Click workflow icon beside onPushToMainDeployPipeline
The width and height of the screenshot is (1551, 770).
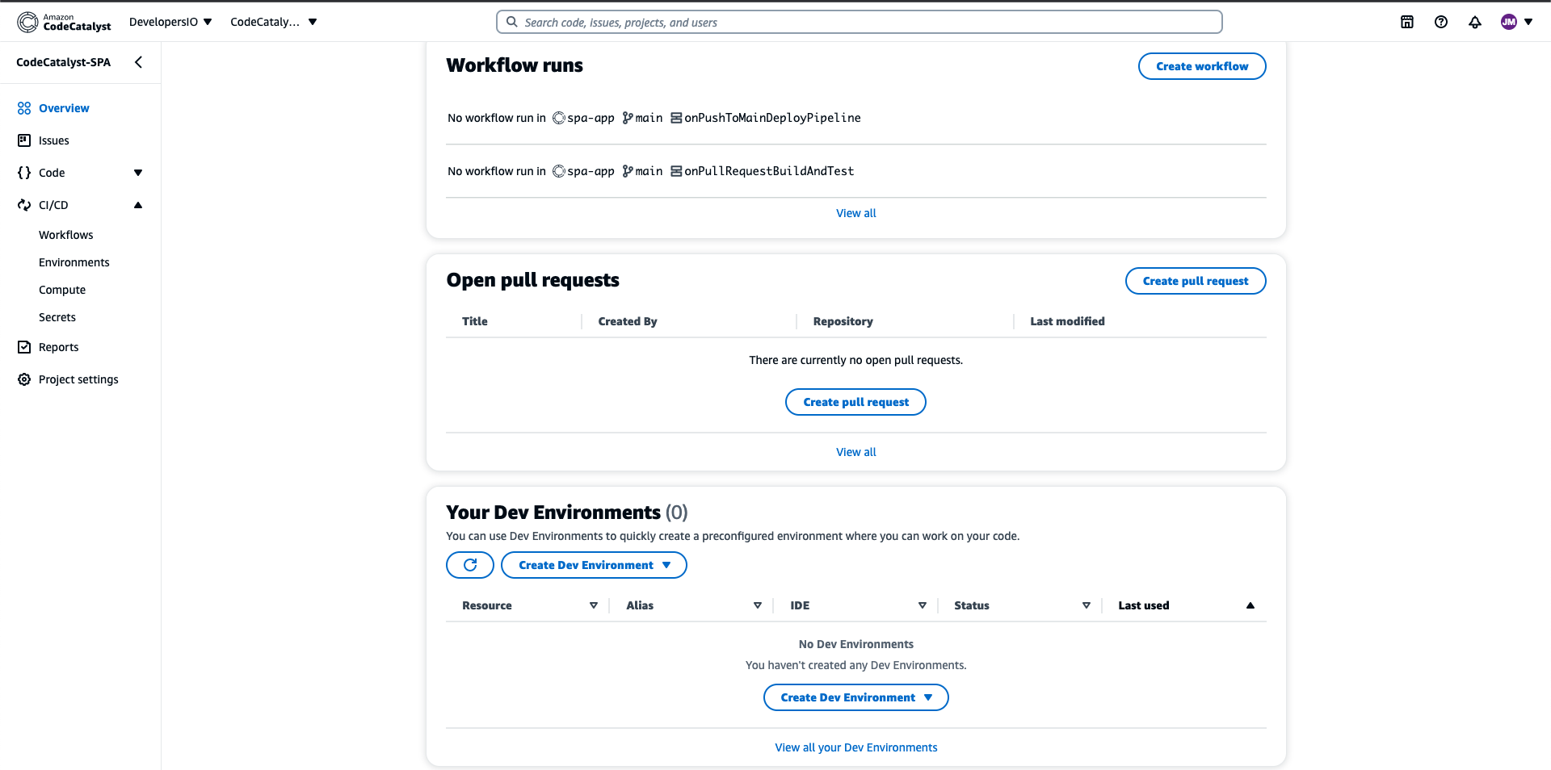coord(676,118)
